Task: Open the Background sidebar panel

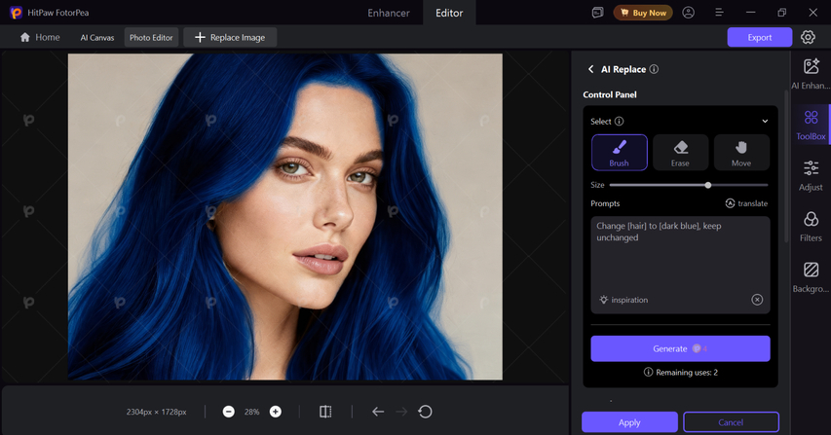Action: 811,277
